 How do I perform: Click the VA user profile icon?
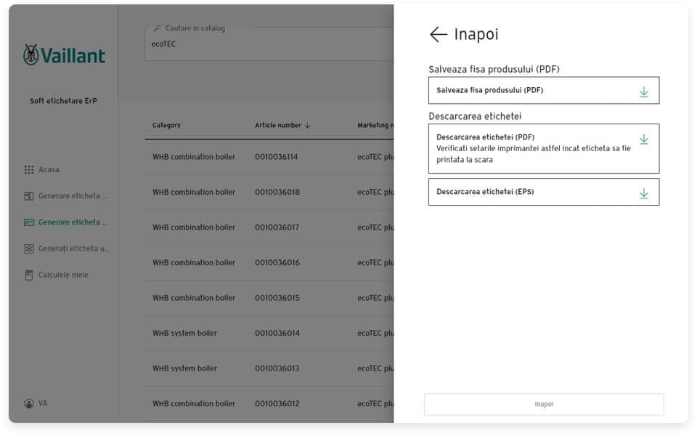coord(29,403)
